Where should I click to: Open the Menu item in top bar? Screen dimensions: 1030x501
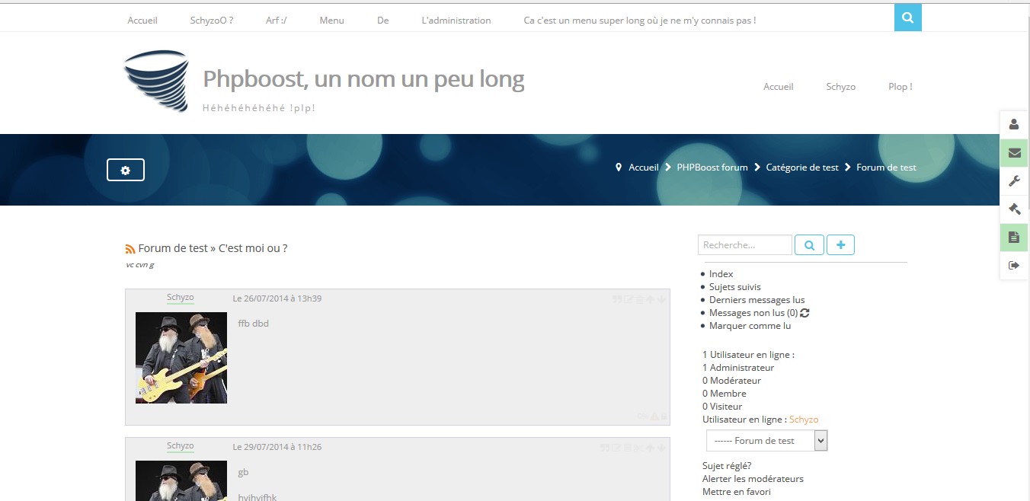(332, 21)
